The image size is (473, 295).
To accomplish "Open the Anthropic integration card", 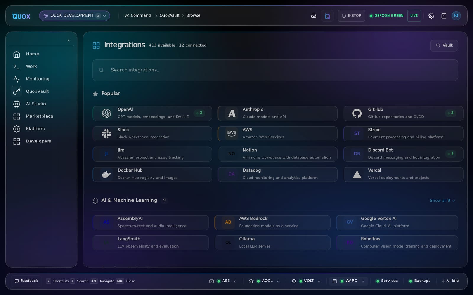I will pos(277,113).
